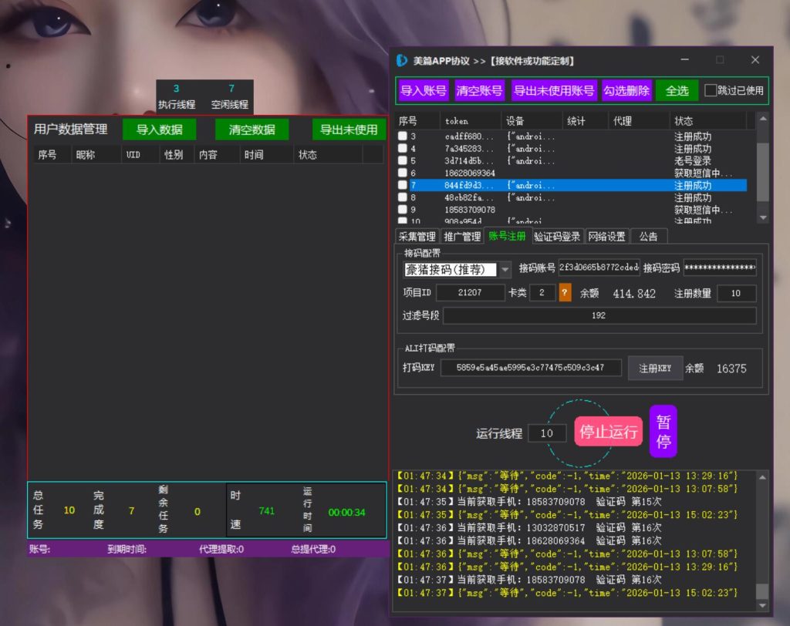Select the 验证码登录 tab

557,237
